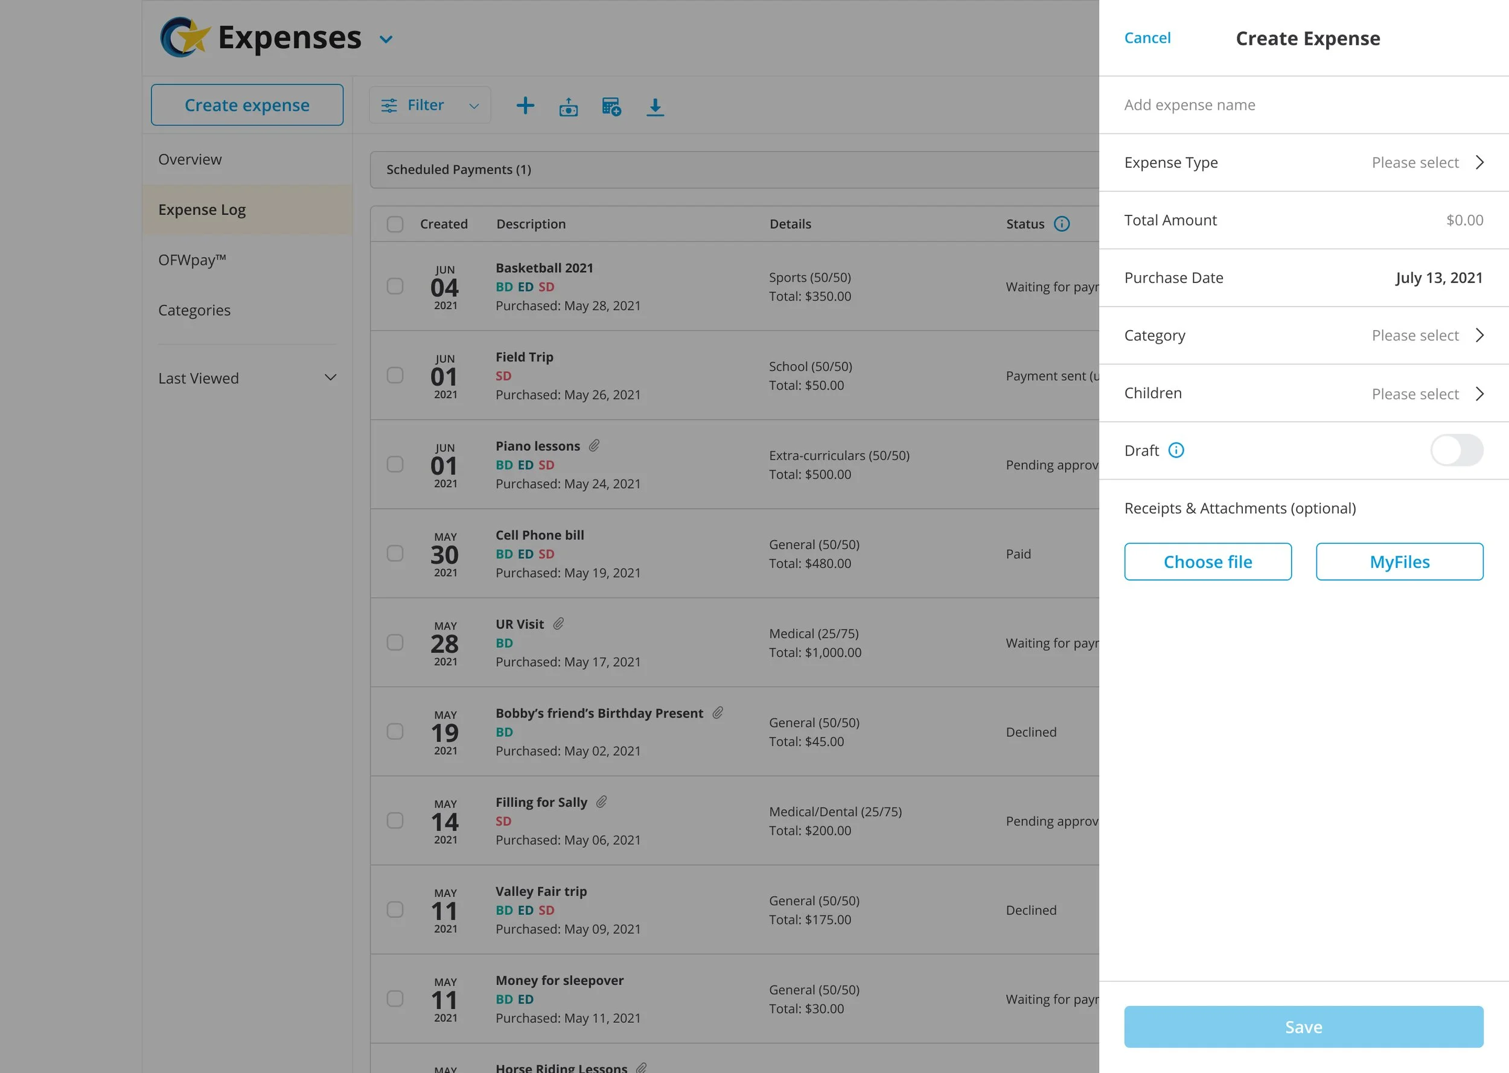Click the Piano lessons attachment paperclip
The width and height of the screenshot is (1509, 1073).
tap(594, 446)
